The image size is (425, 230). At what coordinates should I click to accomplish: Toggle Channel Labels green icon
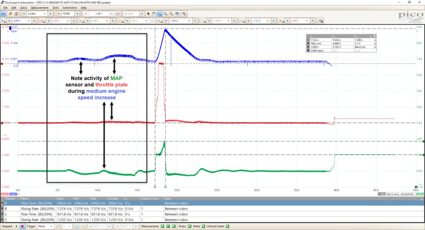pyautogui.click(x=227, y=226)
